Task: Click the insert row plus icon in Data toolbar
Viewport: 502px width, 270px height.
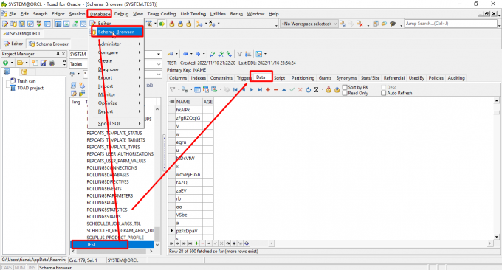Action: [268, 90]
